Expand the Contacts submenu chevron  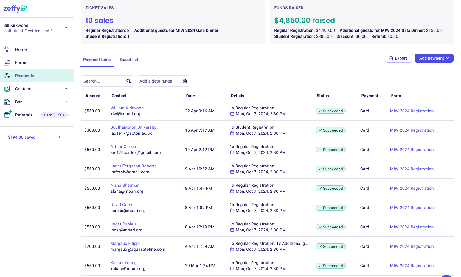tap(66, 89)
